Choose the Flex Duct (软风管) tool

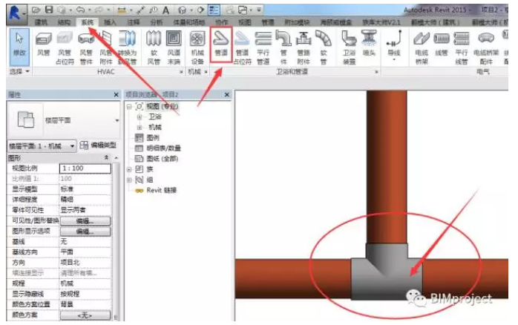[x=154, y=47]
